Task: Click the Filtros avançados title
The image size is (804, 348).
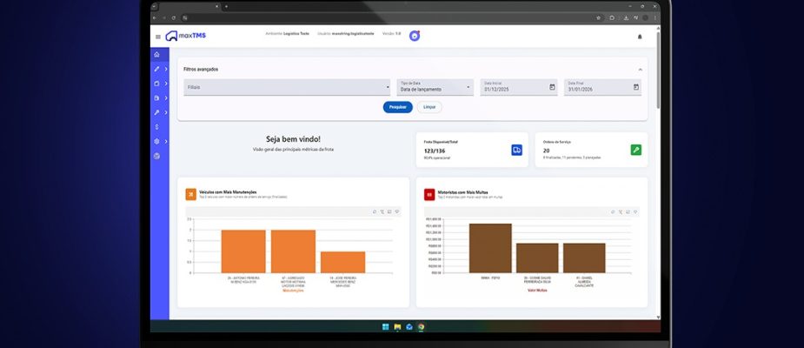Action: click(x=201, y=70)
